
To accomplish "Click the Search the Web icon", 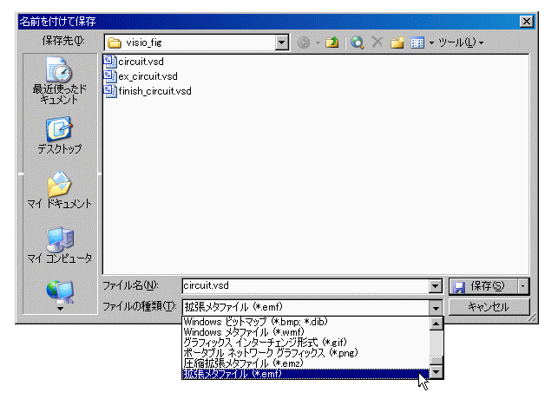I will pos(357,42).
